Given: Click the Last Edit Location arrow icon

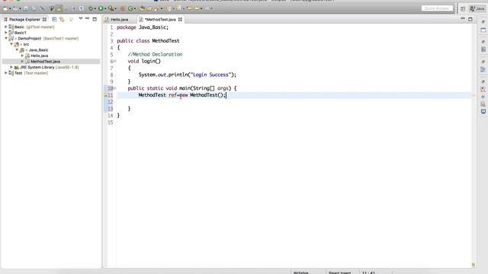Looking at the screenshot, I should tap(189, 8).
